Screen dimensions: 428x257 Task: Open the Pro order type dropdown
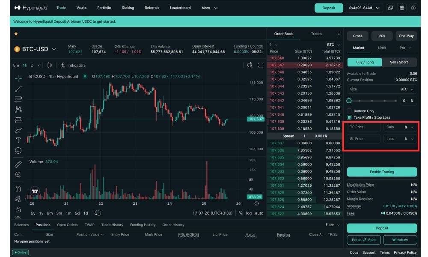click(405, 48)
